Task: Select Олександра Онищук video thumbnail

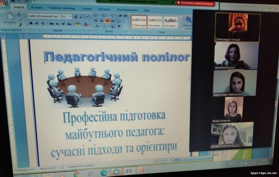Action: (x=238, y=28)
